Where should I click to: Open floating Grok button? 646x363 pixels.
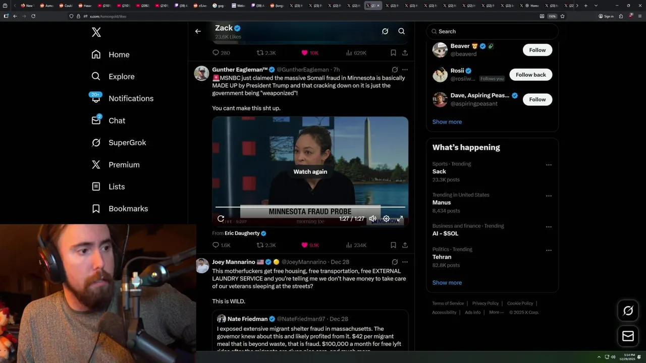628,311
